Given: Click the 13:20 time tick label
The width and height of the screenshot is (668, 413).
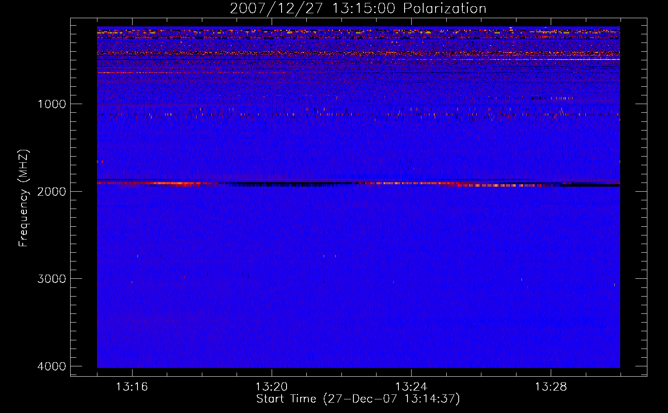Looking at the screenshot, I should pyautogui.click(x=271, y=387).
